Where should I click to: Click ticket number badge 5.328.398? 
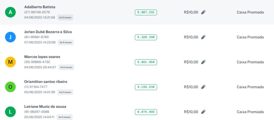click(x=146, y=37)
